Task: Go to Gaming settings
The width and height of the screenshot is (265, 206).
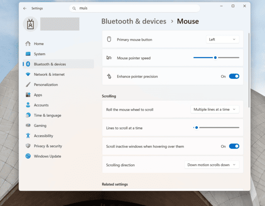Action: point(58,125)
